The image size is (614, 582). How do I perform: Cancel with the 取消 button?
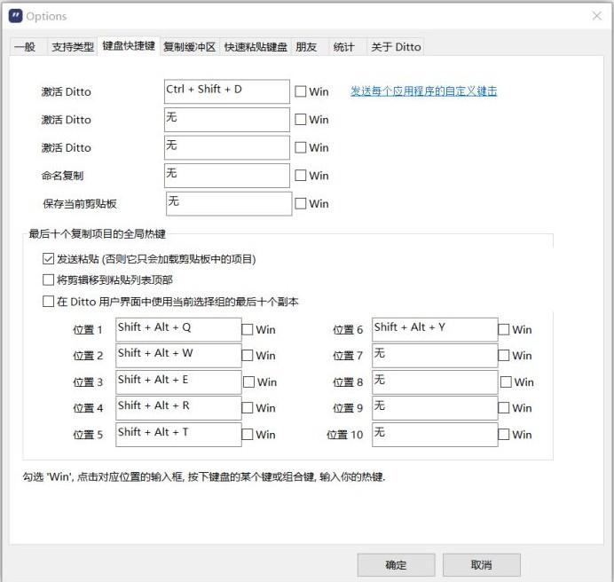481,565
